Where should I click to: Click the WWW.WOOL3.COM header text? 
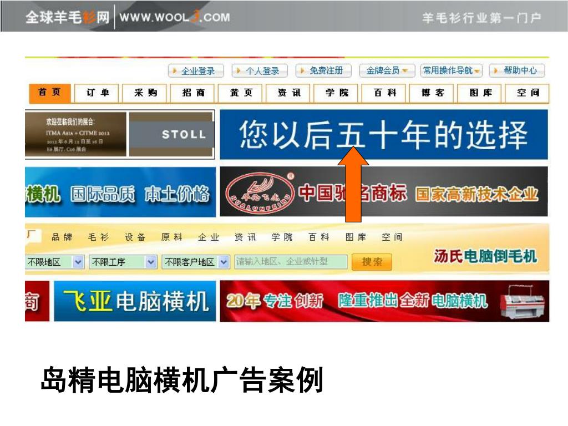point(175,17)
